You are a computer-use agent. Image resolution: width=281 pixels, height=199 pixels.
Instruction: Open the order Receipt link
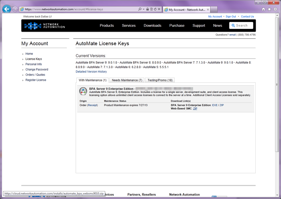pyautogui.click(x=92, y=105)
